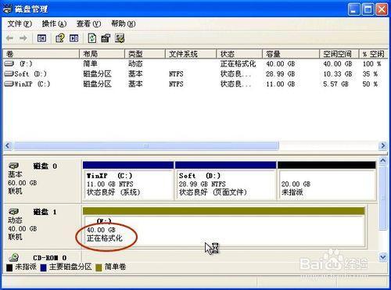391x290 pixels.
Task: Click the 正在格式化 status in the volume list
Action: point(238,63)
